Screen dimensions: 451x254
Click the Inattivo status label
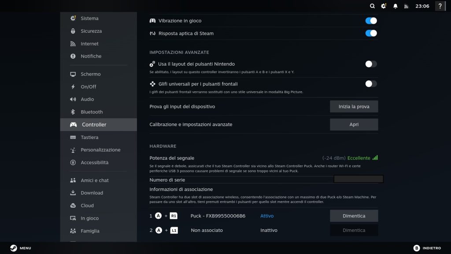(x=269, y=230)
